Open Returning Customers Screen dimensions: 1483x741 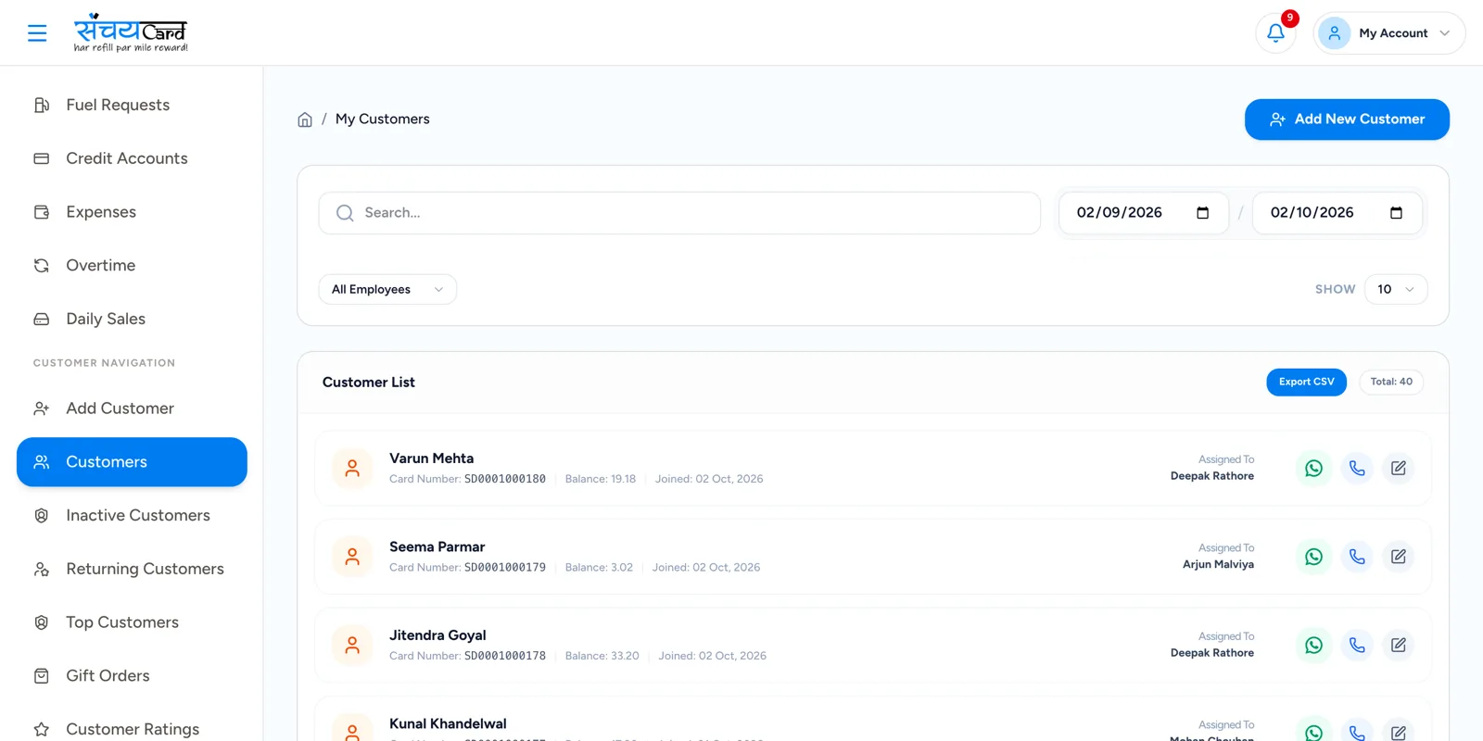pos(132,569)
